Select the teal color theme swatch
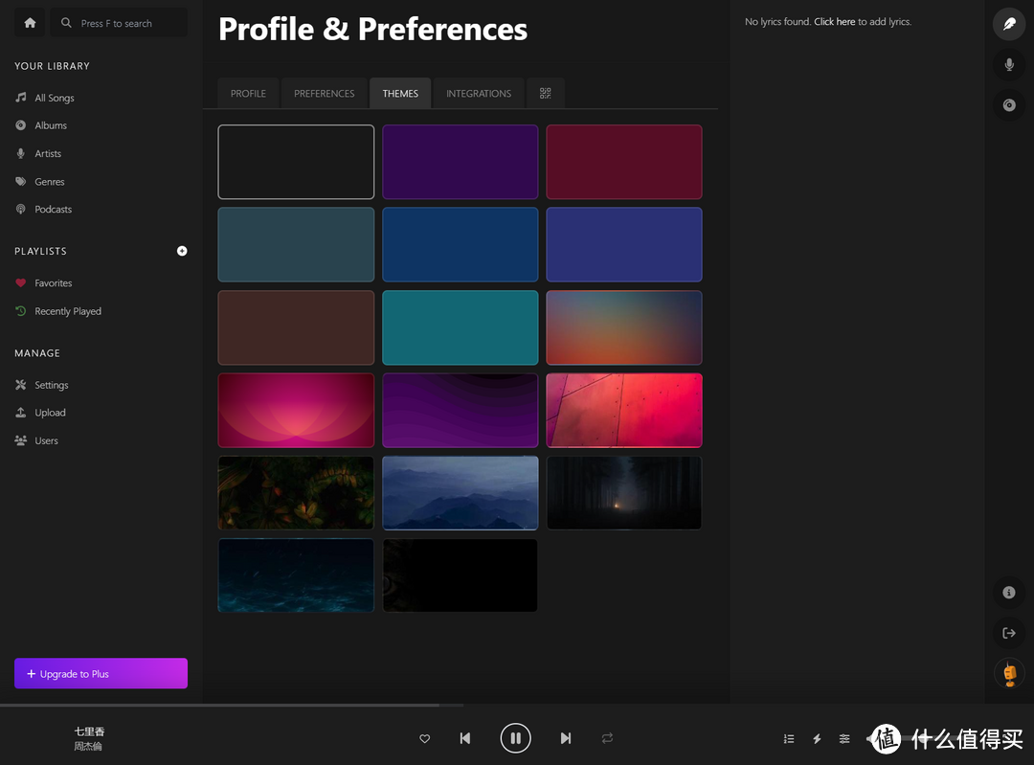 pyautogui.click(x=461, y=327)
